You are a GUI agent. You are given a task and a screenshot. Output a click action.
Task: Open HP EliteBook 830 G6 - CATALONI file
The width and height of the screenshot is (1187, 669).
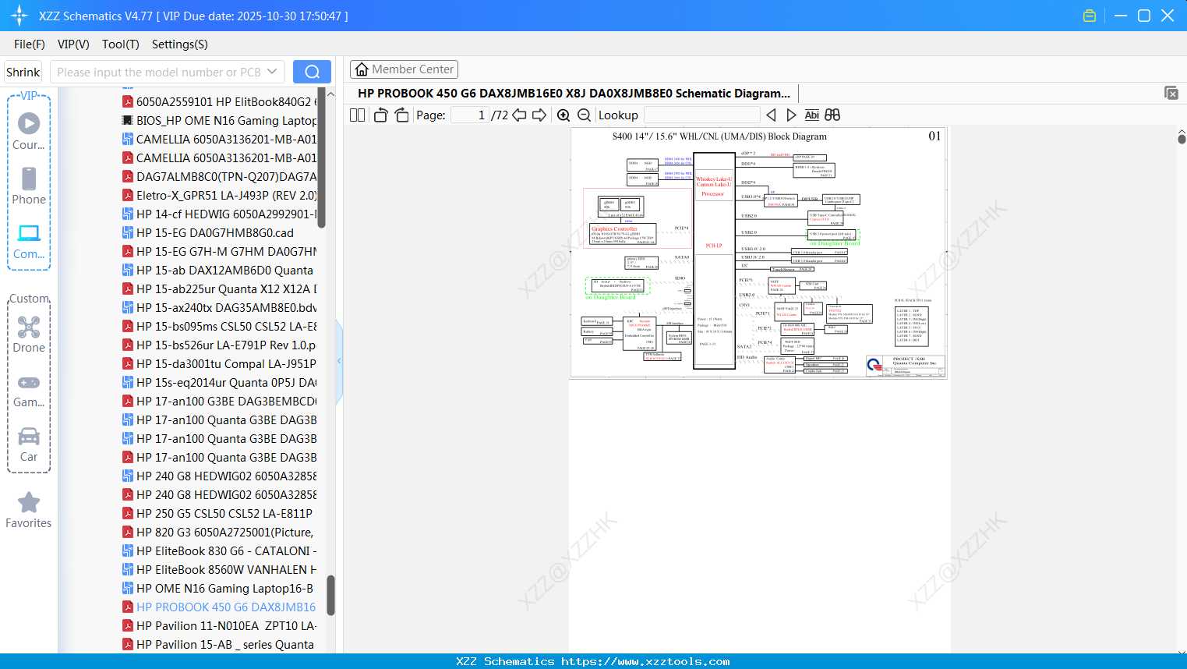coord(219,550)
